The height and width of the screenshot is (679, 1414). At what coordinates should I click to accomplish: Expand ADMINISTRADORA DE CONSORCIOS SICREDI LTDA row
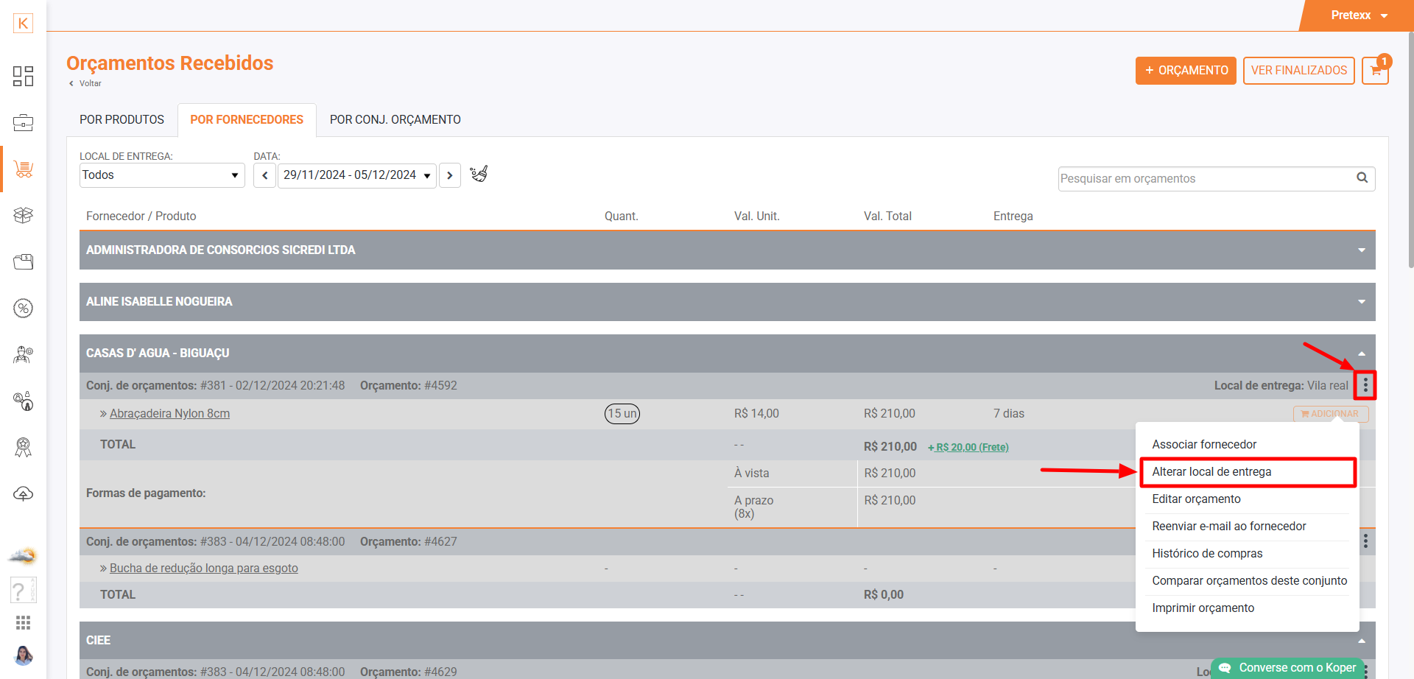coord(1361,250)
